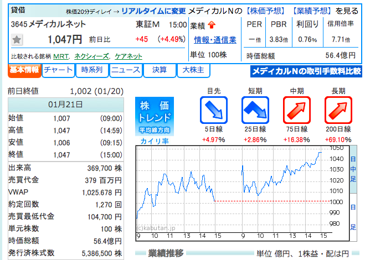
Task: Click the 信用倍率 value 7.71倍
Action: point(341,39)
